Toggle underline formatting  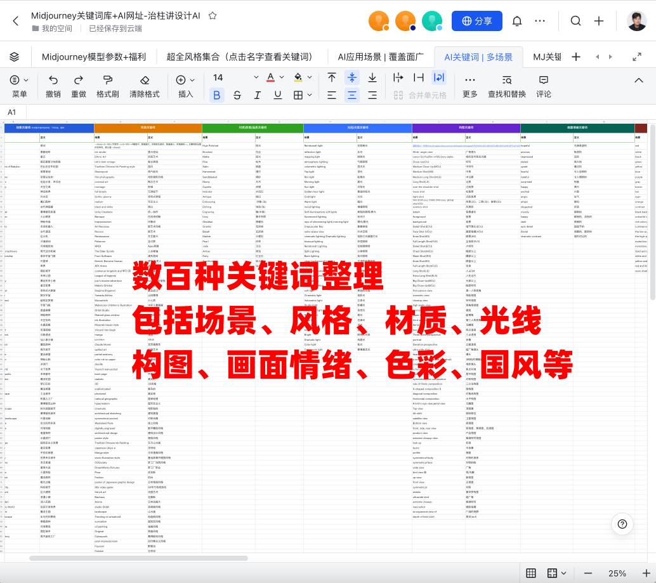[x=278, y=95]
